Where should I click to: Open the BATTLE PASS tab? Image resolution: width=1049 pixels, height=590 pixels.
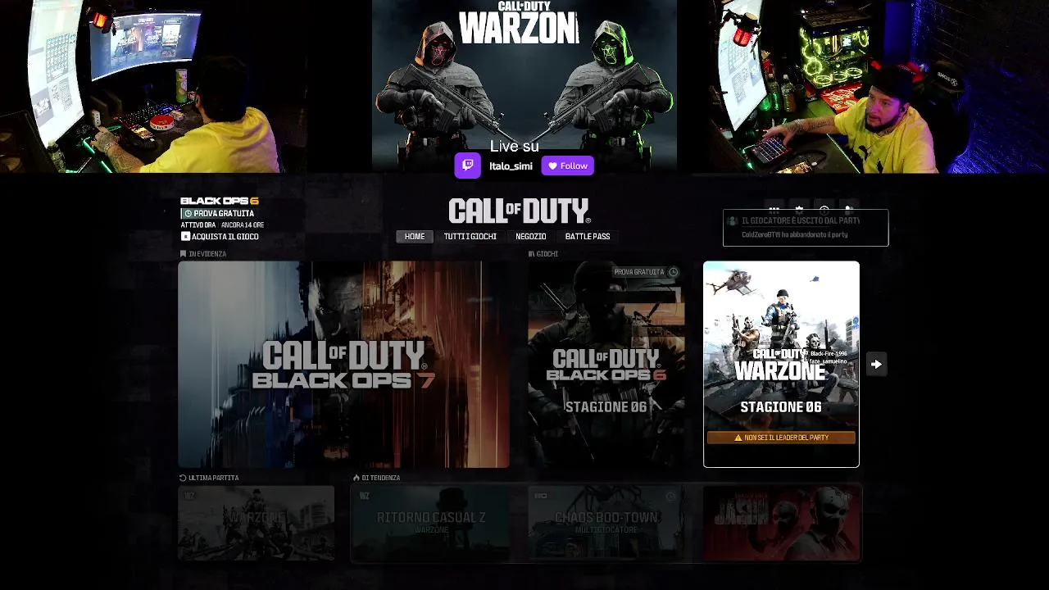(588, 236)
